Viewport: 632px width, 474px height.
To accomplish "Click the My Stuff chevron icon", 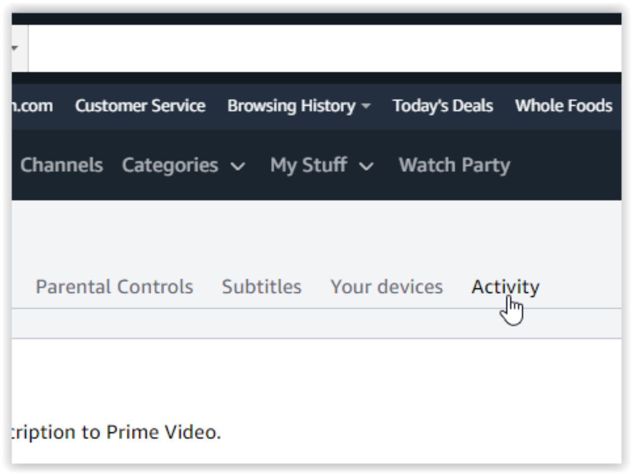I will 366,167.
